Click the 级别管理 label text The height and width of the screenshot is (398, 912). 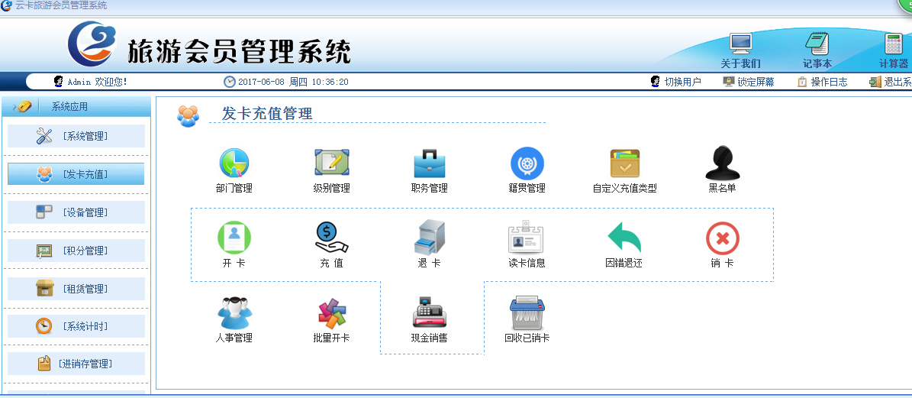point(331,188)
